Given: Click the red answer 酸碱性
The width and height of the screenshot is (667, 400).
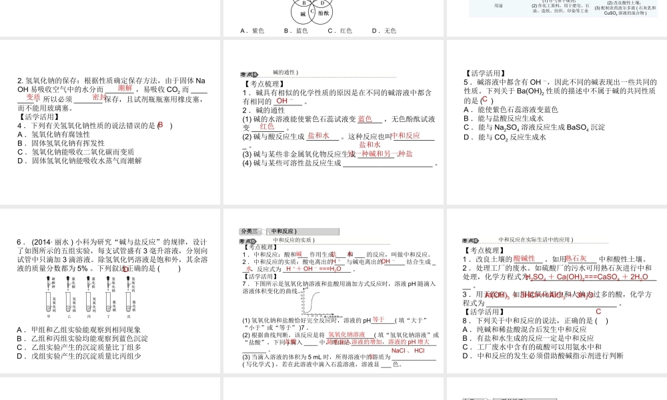Looking at the screenshot, I should tap(524, 259).
